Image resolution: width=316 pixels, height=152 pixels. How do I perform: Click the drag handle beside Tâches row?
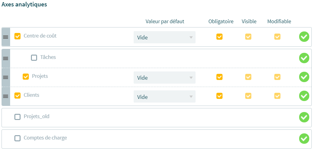(6, 58)
